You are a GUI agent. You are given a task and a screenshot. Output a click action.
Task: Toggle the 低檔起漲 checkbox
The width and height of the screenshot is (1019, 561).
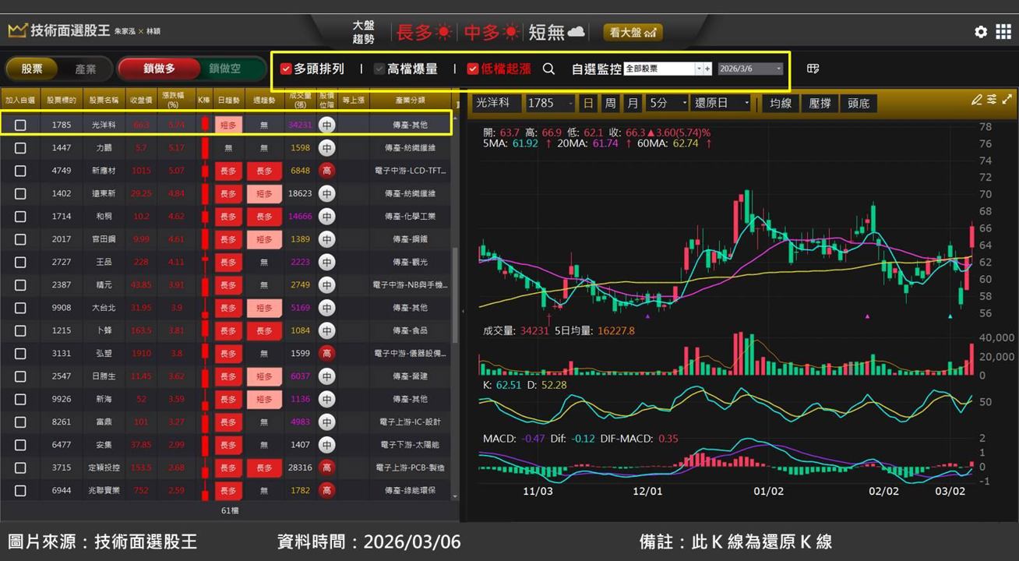point(473,69)
